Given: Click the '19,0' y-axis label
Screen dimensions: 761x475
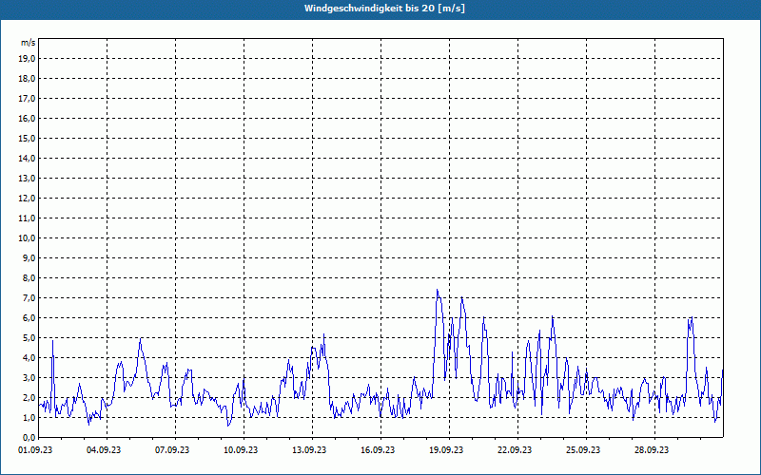Looking at the screenshot, I should pos(27,59).
